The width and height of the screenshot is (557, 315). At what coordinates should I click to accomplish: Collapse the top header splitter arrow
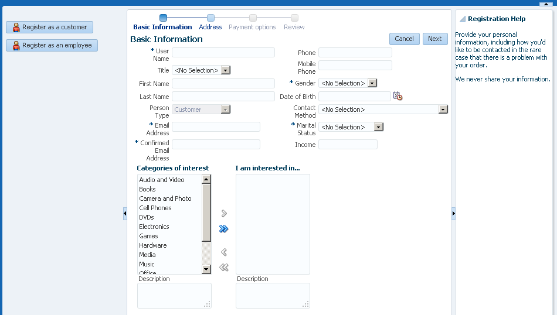[546, 4]
